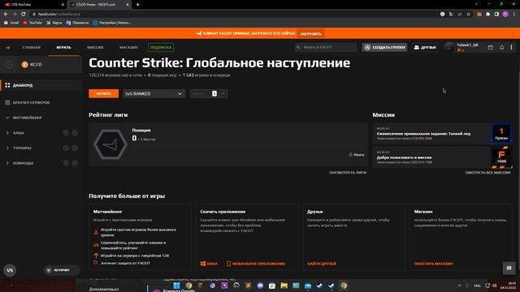Open the Windows Start menu
Screen dimensions: 520x292
(177, 286)
